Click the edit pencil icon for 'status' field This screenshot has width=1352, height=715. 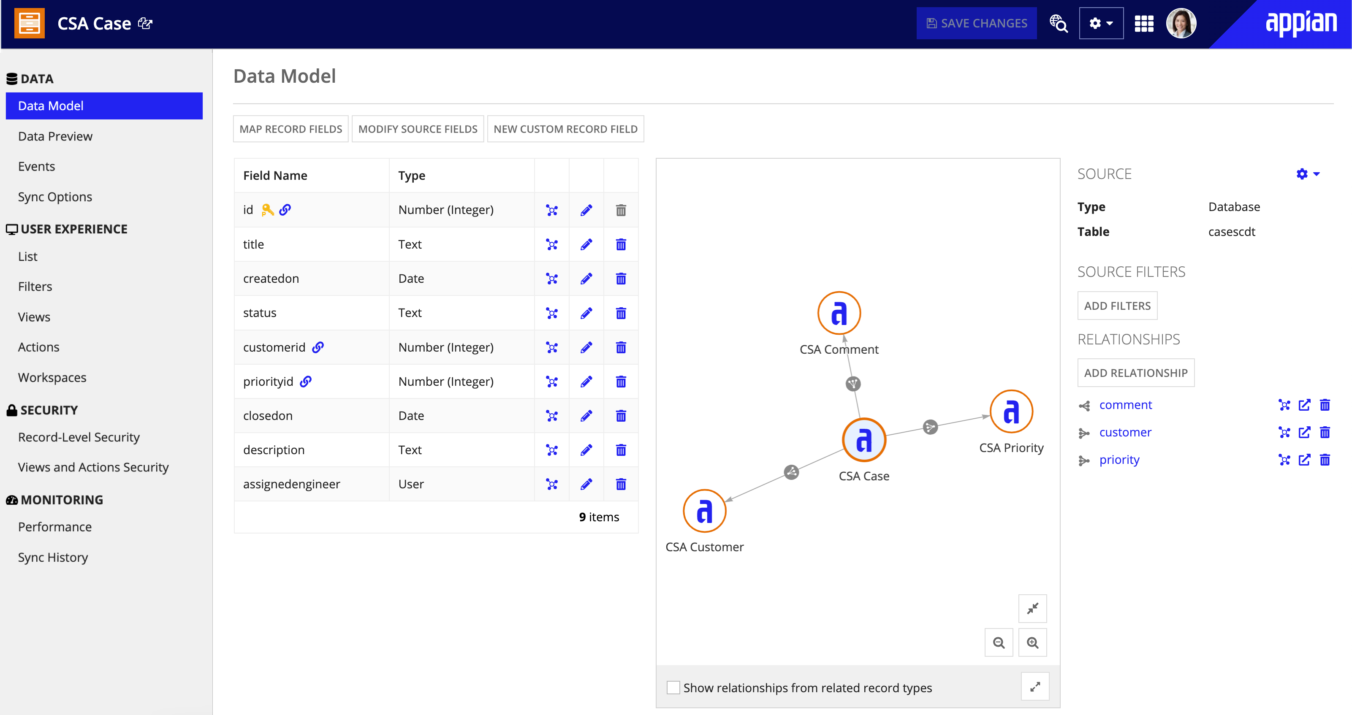pos(586,313)
